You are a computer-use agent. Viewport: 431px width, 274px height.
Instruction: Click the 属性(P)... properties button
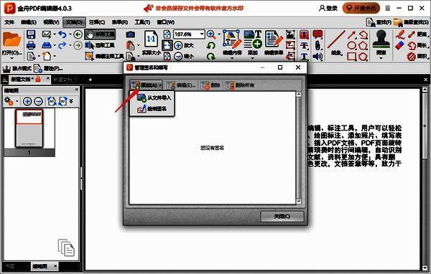coord(48,68)
